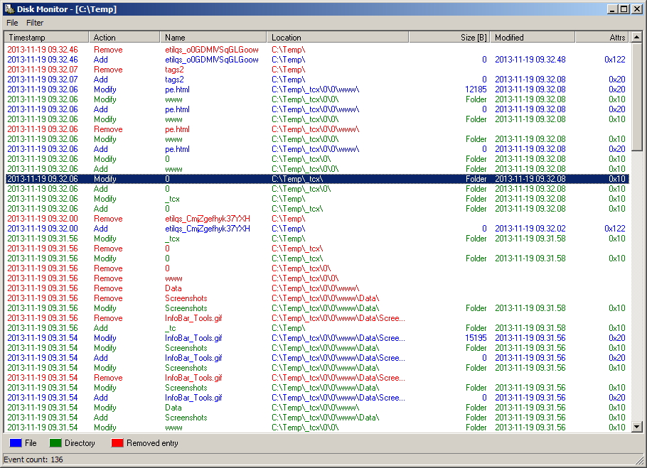
Task: Select the InfoBar_Tools.gif row with size 15195
Action: [x=317, y=338]
